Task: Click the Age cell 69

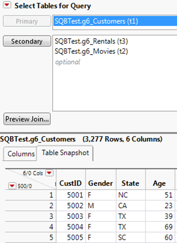Action: tap(160, 227)
